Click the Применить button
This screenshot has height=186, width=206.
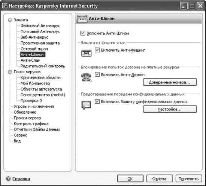[x=189, y=179]
